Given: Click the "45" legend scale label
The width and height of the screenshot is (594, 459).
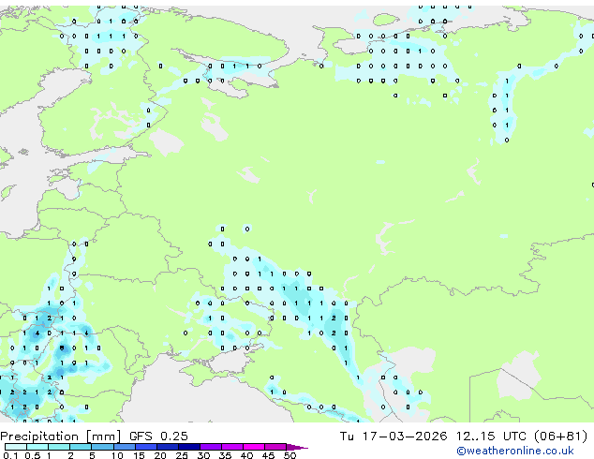Looking at the screenshot, I should coord(268,455).
